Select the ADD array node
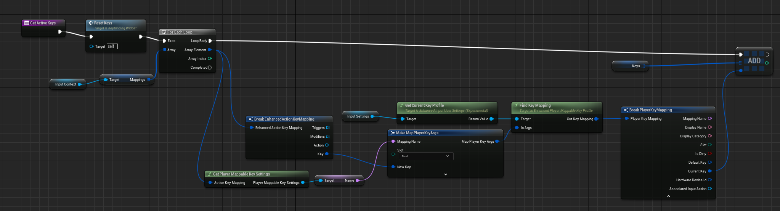This screenshot has width=780, height=211. [x=754, y=61]
